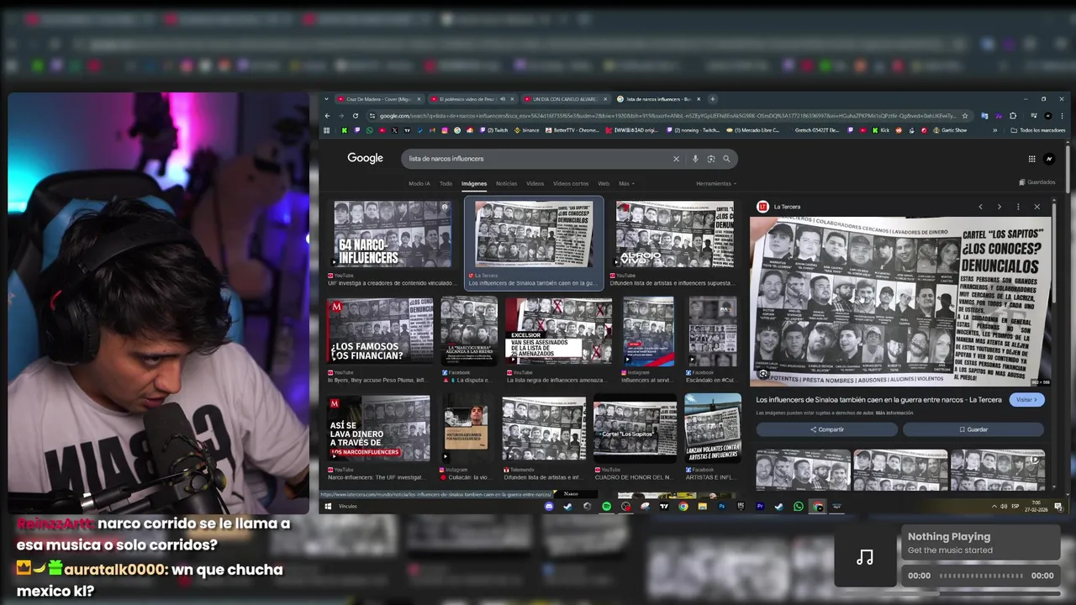Go back in Chrome
1076x605 pixels.
click(x=328, y=116)
